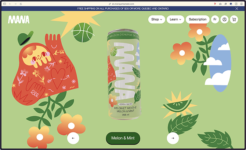This screenshot has height=150, width=246.
Task: Open the Subscription page
Action: (x=198, y=19)
